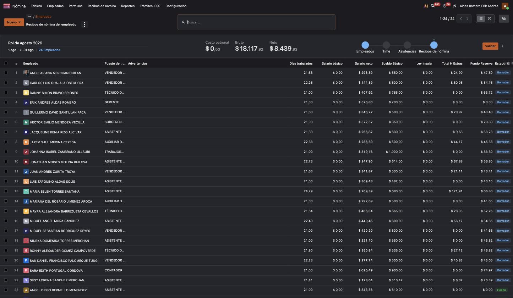Switch to the list view icon

coord(481,19)
